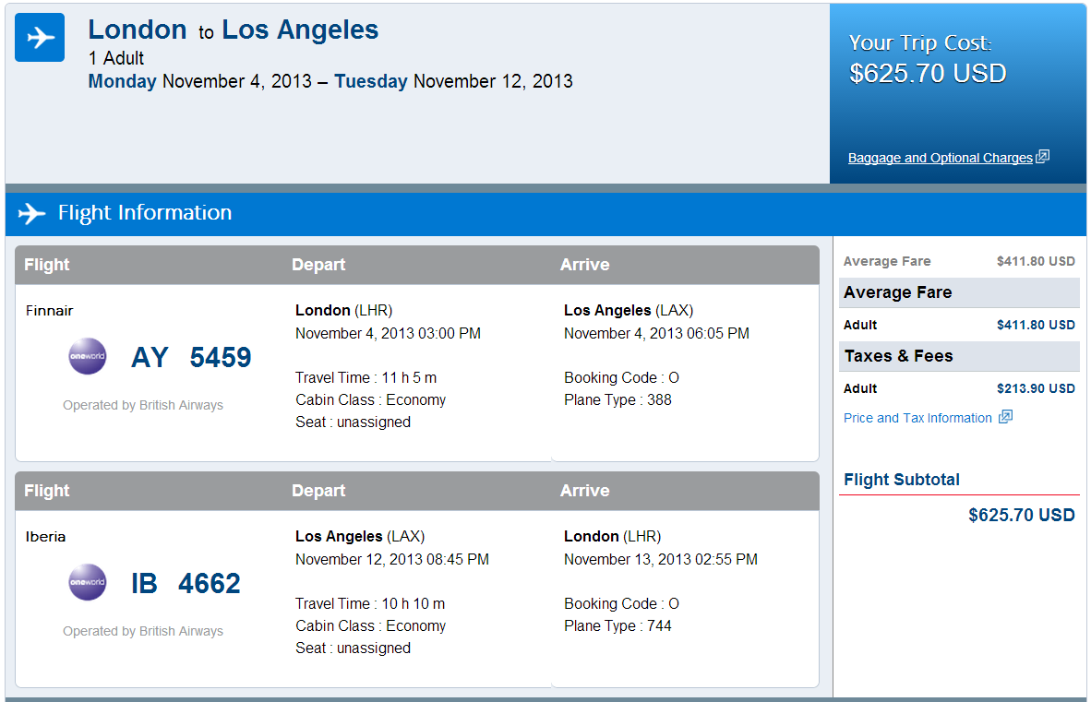This screenshot has width=1091, height=702.
Task: Click the Taxes & Fees section heading
Action: pos(898,356)
